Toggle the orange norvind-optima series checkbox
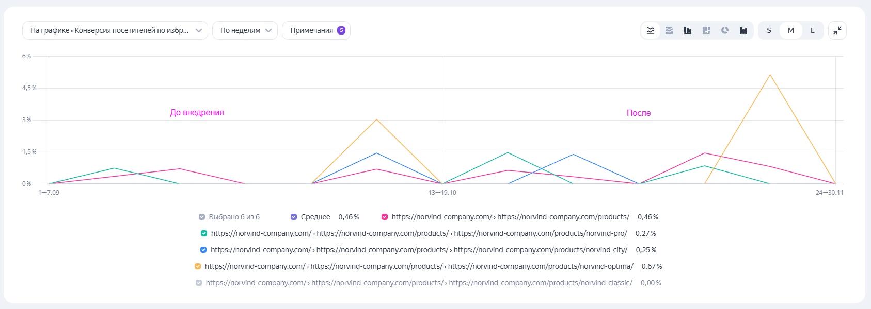This screenshot has height=309, width=871. [198, 266]
